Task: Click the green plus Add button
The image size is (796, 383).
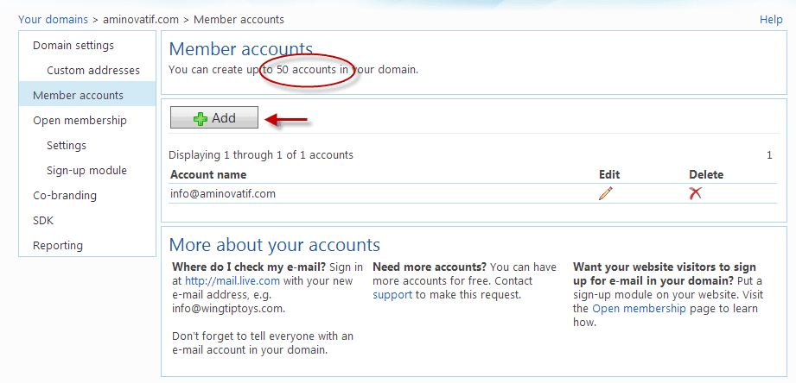Action: 214,118
